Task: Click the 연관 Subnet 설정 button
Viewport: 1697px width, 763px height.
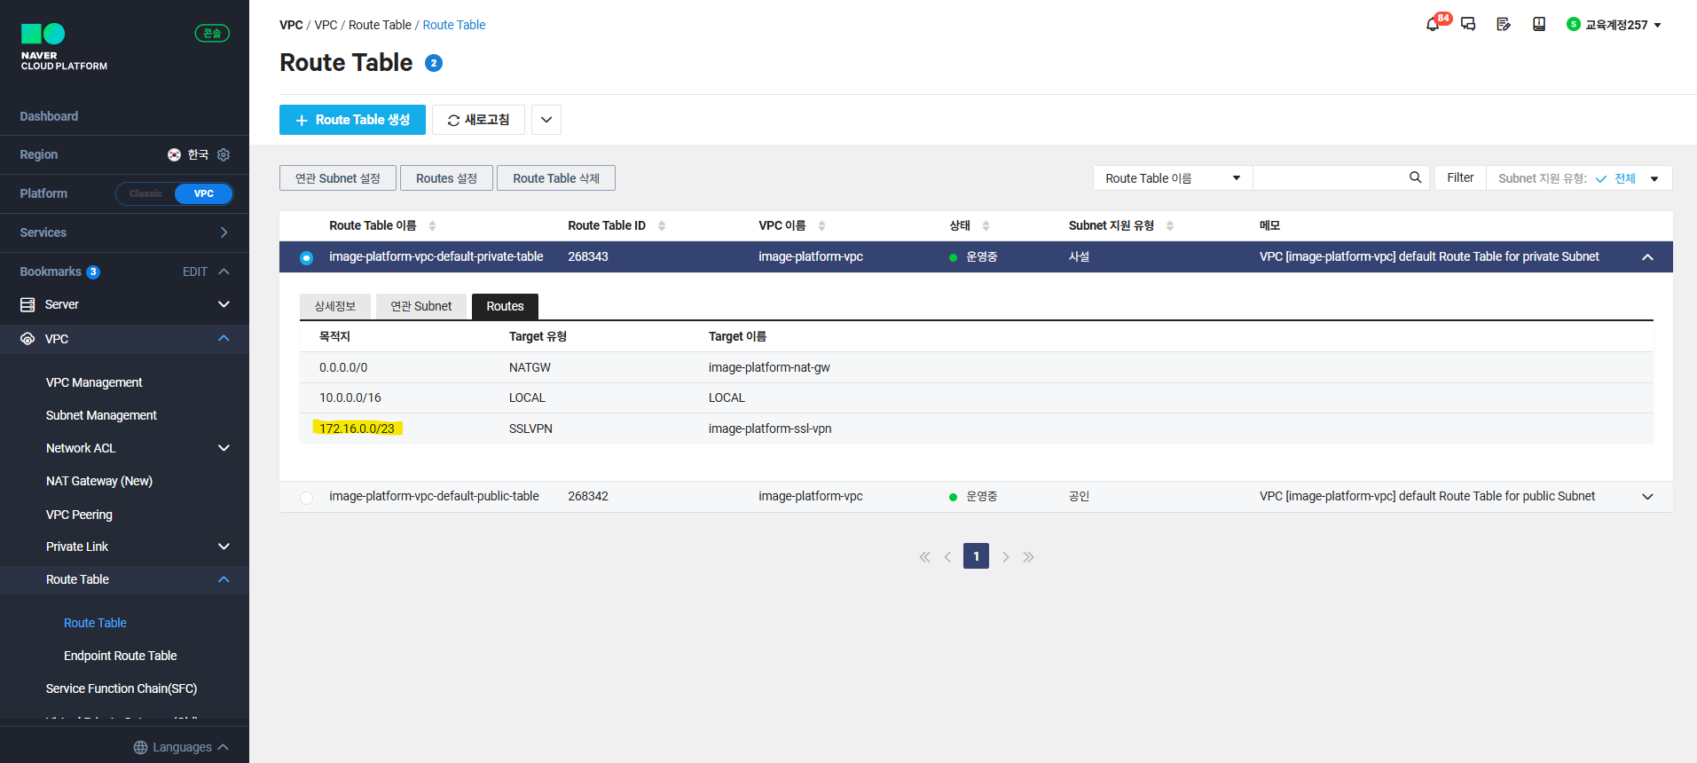Action: click(x=338, y=178)
